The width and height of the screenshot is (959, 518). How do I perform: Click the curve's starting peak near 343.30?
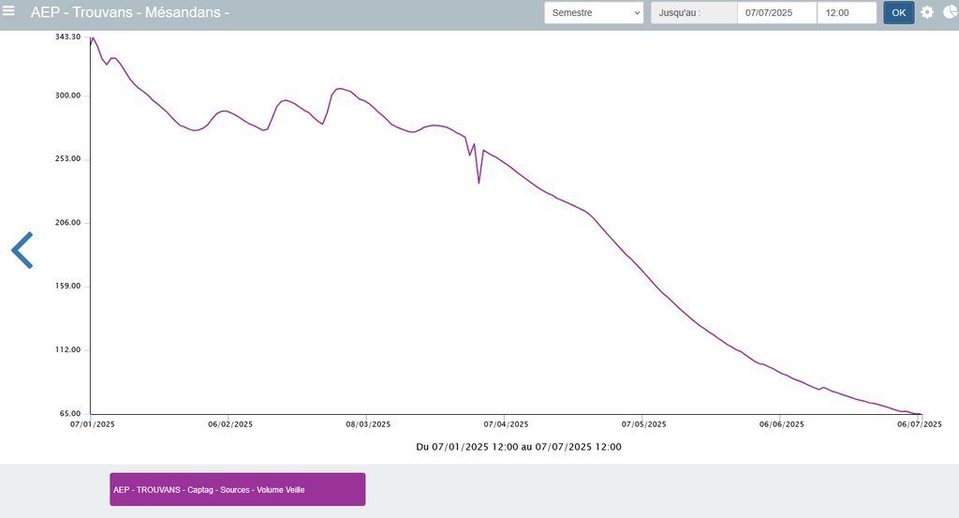click(x=92, y=38)
